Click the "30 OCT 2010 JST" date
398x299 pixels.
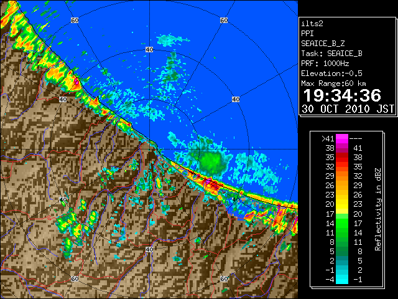[x=348, y=109]
